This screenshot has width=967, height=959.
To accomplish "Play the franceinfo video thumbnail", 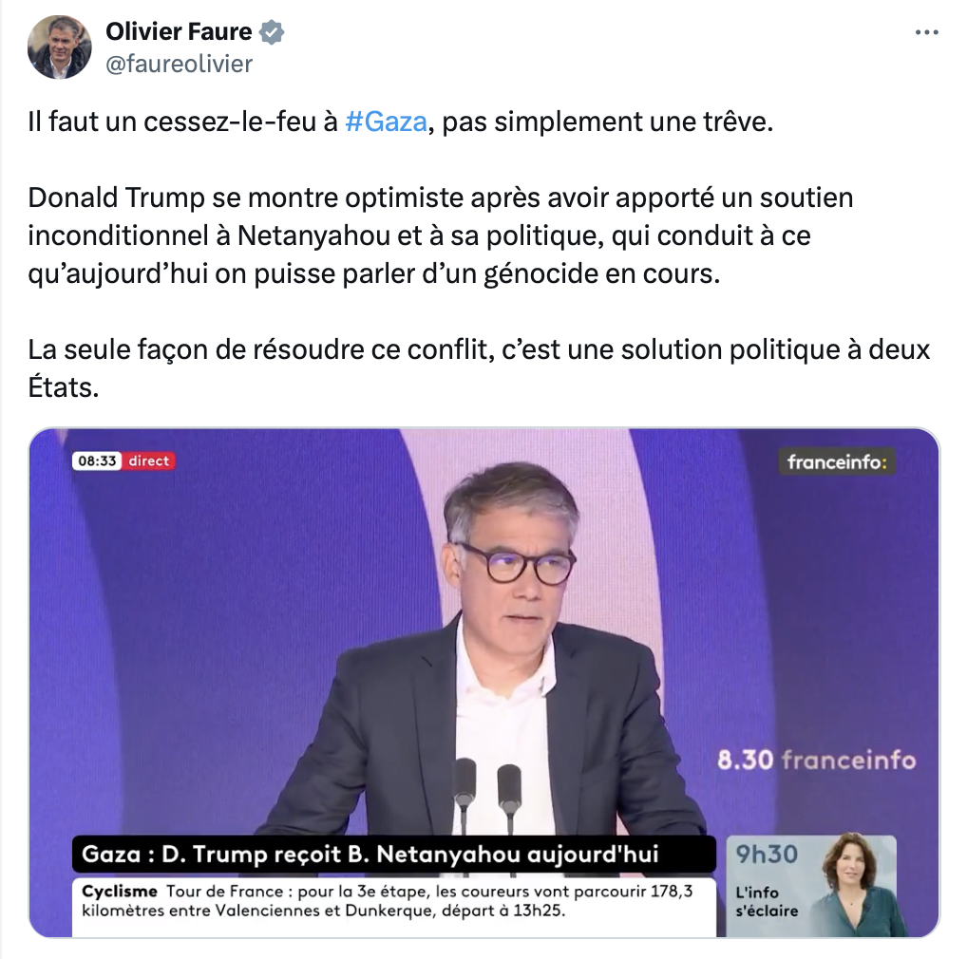I will coord(484,683).
